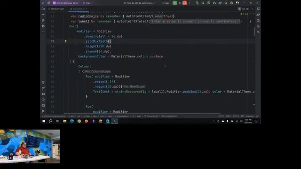
Task: Click the Android Studio taskbar icon
Action: pyautogui.click(x=115, y=121)
